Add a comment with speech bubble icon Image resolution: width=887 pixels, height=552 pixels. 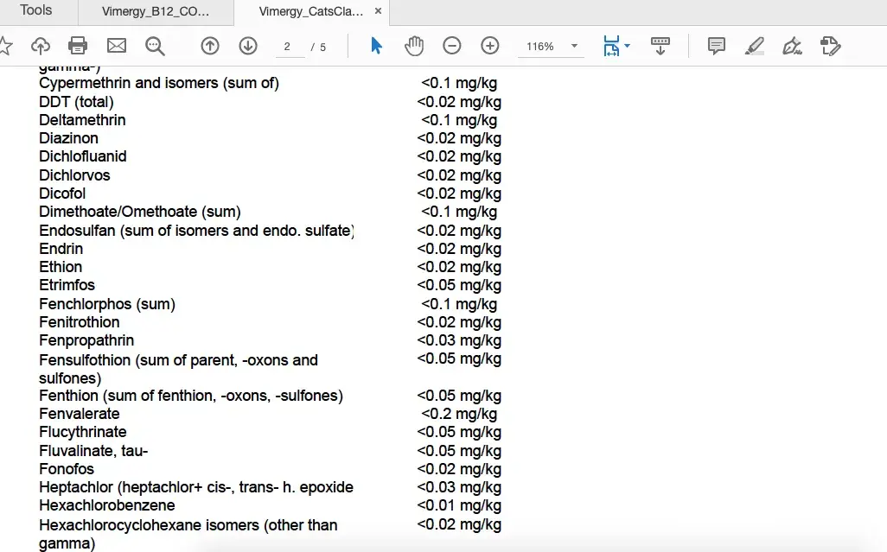717,46
